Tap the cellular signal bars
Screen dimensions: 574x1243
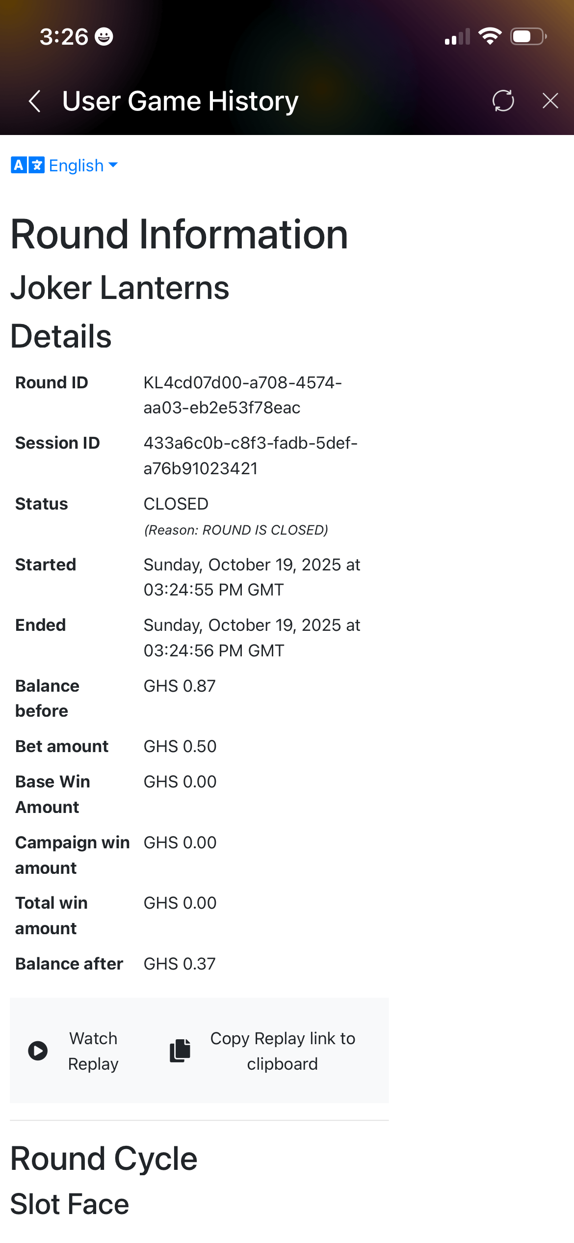457,37
